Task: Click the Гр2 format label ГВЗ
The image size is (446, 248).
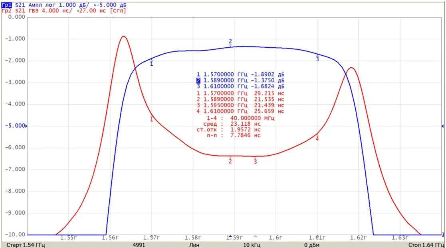Action: pyautogui.click(x=34, y=11)
